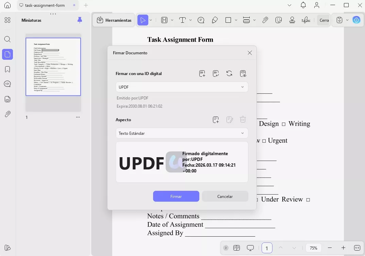Select the highlight text tool
Viewport: 365px width, 256px height.
click(x=164, y=20)
